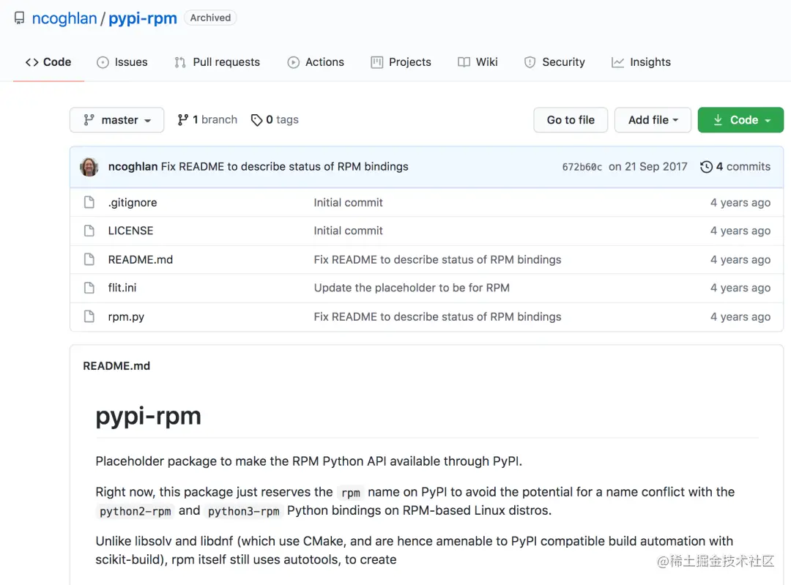
Task: Click the tag icon beside 0 tags
Action: coord(256,120)
